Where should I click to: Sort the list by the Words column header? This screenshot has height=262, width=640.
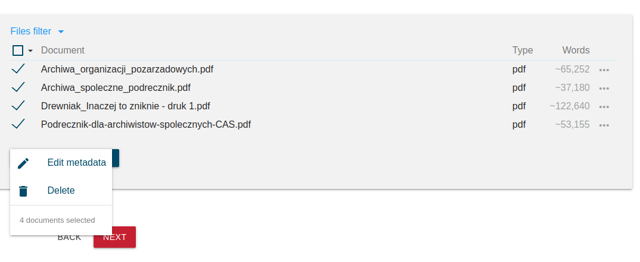click(576, 50)
